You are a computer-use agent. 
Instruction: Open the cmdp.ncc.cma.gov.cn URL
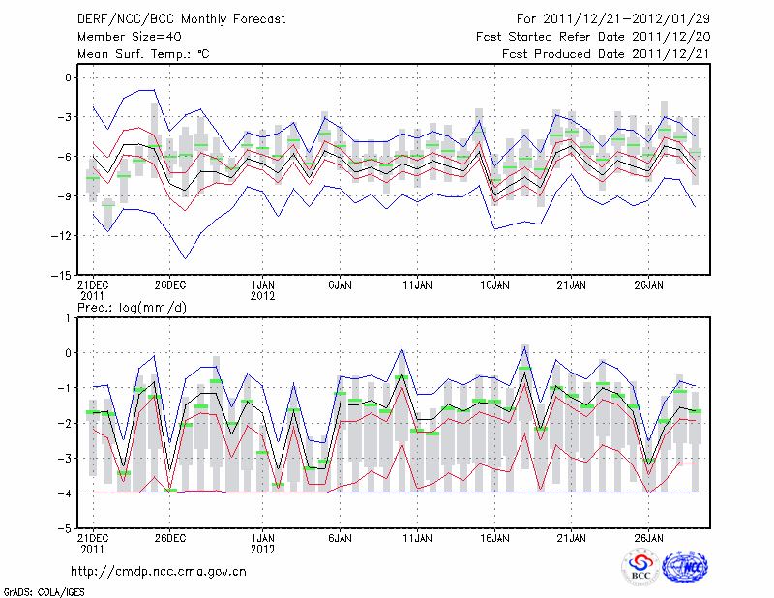click(x=159, y=571)
